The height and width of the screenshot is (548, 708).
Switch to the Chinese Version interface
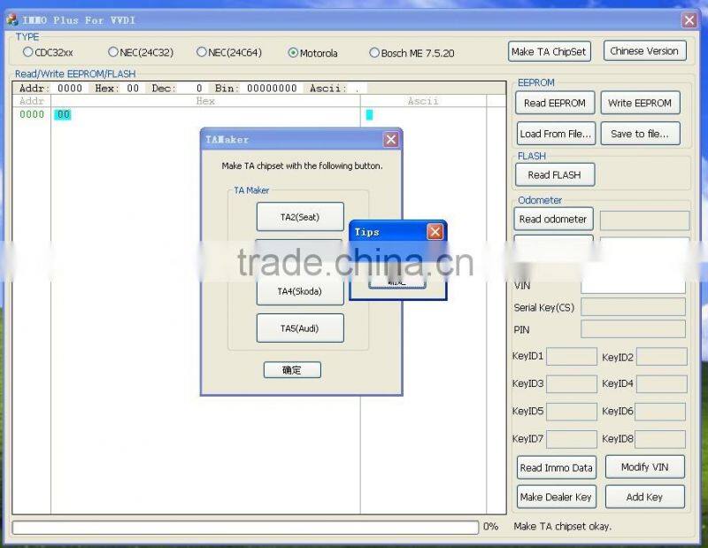[x=644, y=51]
